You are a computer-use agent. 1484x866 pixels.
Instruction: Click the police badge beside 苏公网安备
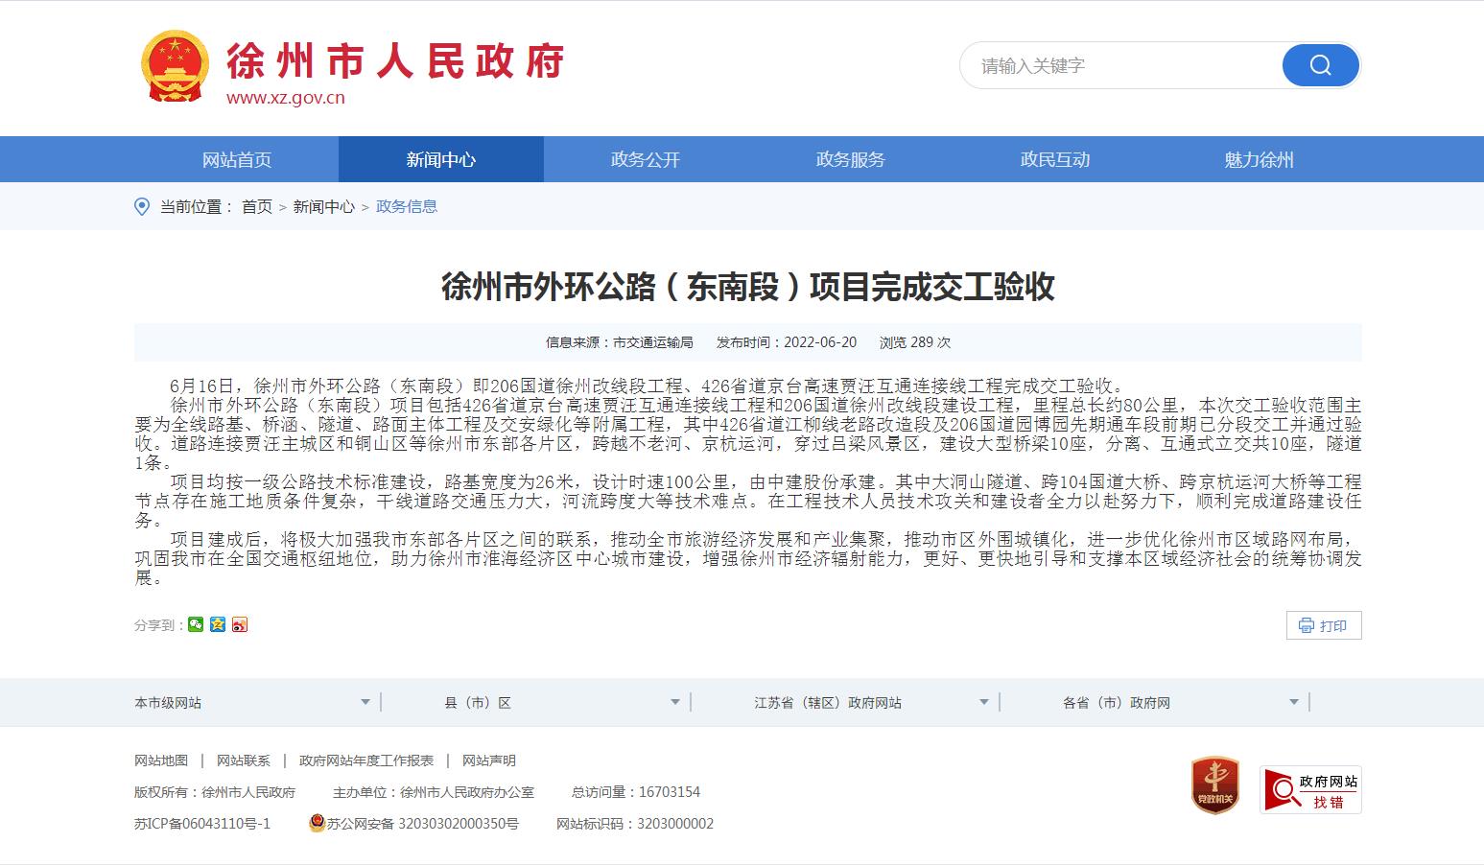tap(317, 823)
